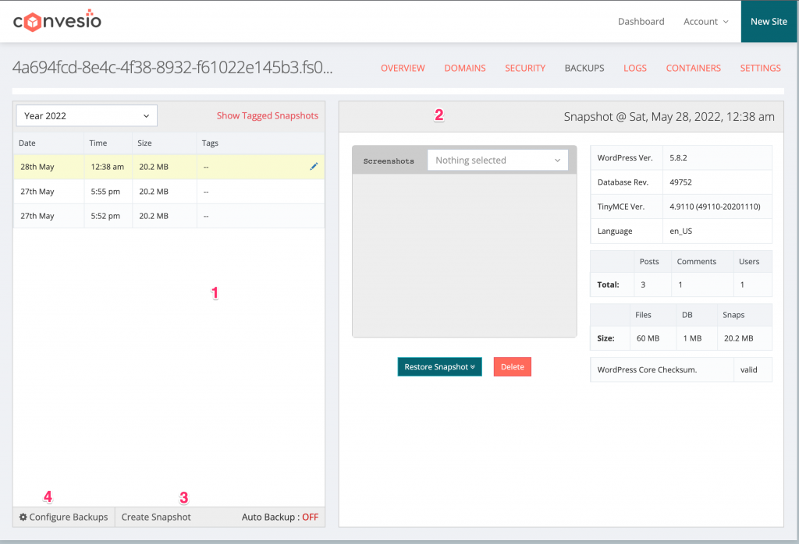Click TinyMCE version 4.9110 (49110-20201110)
Image resolution: width=799 pixels, height=544 pixels.
[715, 207]
